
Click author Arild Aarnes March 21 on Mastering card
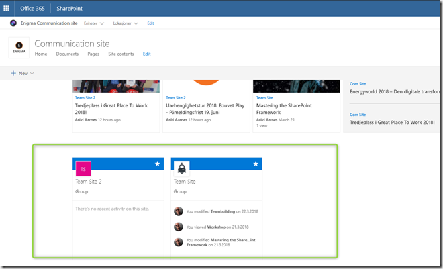point(275,120)
